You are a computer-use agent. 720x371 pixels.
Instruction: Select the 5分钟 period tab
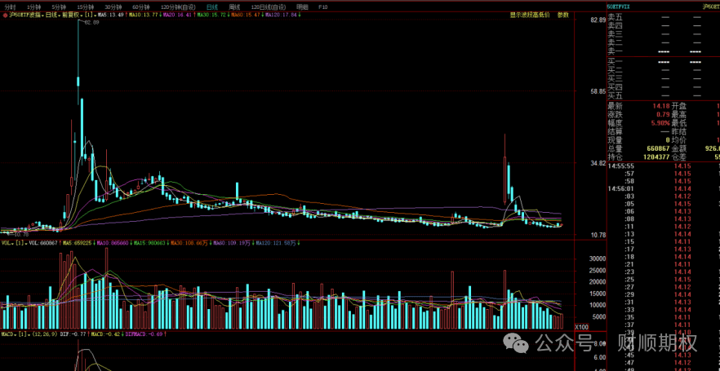59,7
